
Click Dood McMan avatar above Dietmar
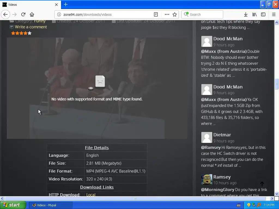207,89
